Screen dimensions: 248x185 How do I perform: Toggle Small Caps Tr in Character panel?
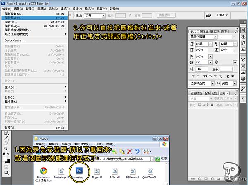click(x=210, y=76)
